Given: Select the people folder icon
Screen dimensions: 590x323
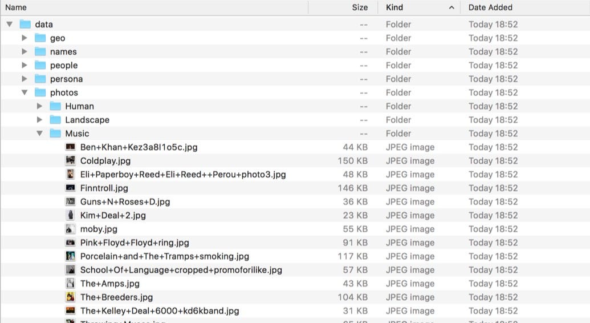Looking at the screenshot, I should pos(40,65).
